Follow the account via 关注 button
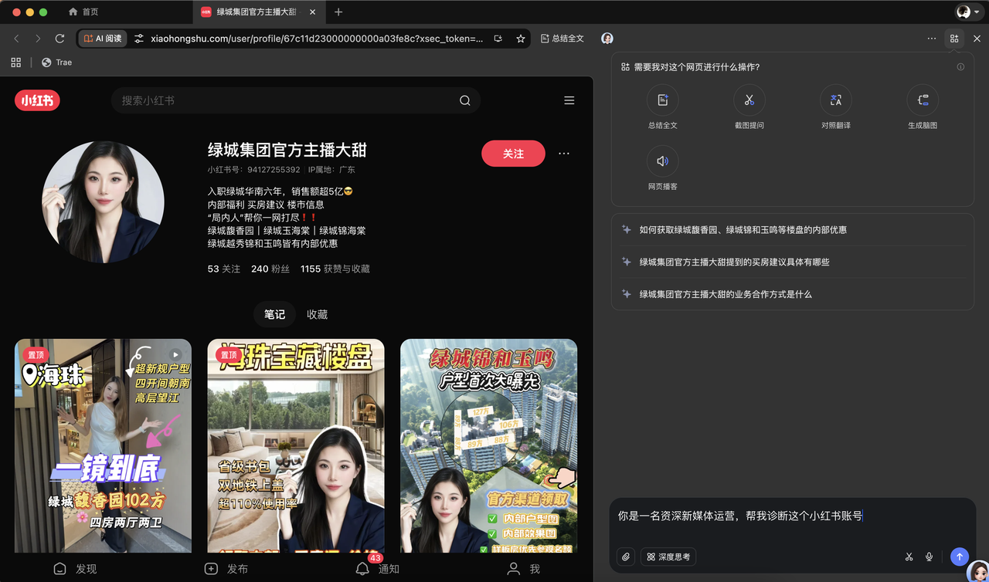This screenshot has height=582, width=989. tap(513, 153)
